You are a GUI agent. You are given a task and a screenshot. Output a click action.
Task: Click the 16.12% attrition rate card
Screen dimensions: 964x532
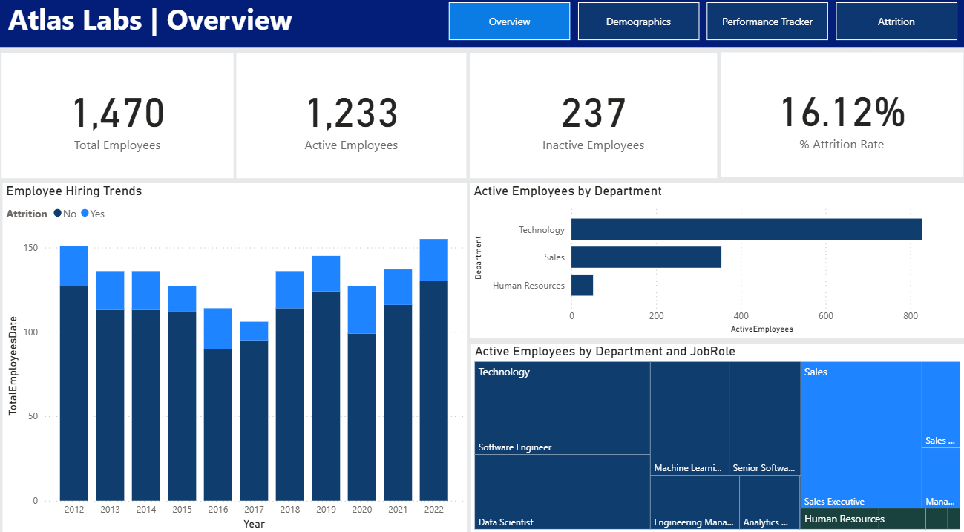tap(842, 116)
